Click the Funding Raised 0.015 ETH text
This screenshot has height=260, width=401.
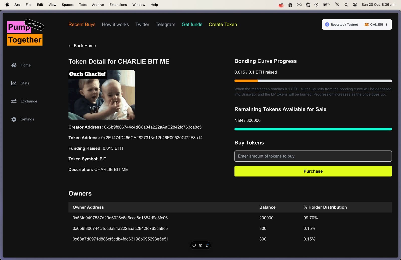[96, 148]
